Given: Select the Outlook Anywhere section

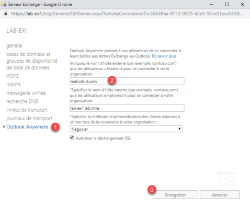Looking at the screenshot, I should coord(27,127).
